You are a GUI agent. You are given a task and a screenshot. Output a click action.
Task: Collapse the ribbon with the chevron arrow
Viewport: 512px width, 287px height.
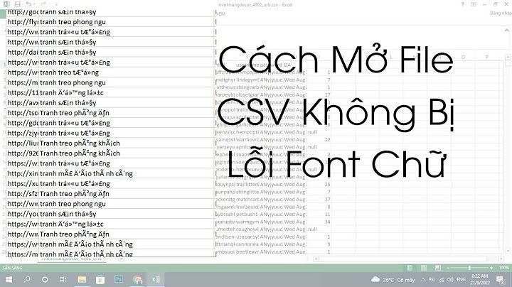coord(506,30)
